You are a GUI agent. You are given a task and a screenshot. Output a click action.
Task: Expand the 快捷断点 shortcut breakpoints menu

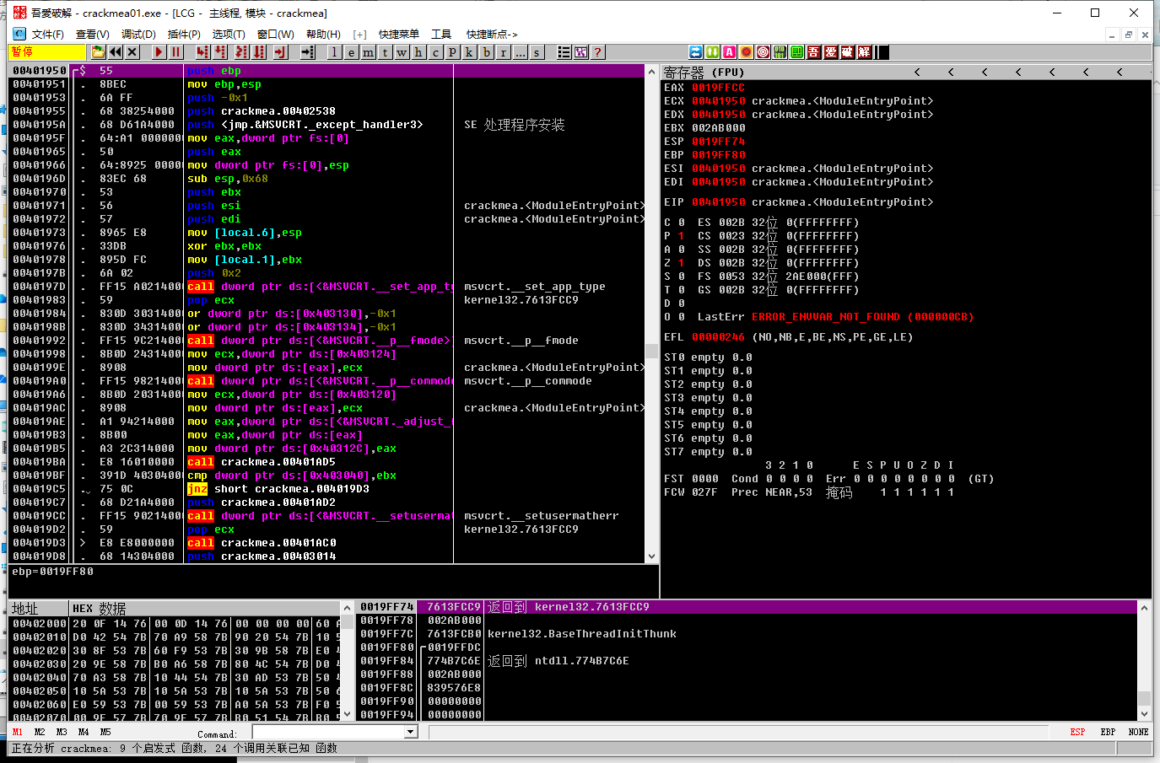(491, 35)
